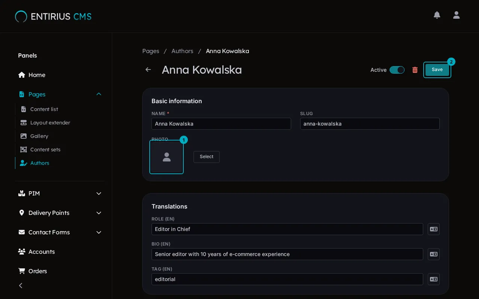Open the Accounts panel label

point(42,252)
